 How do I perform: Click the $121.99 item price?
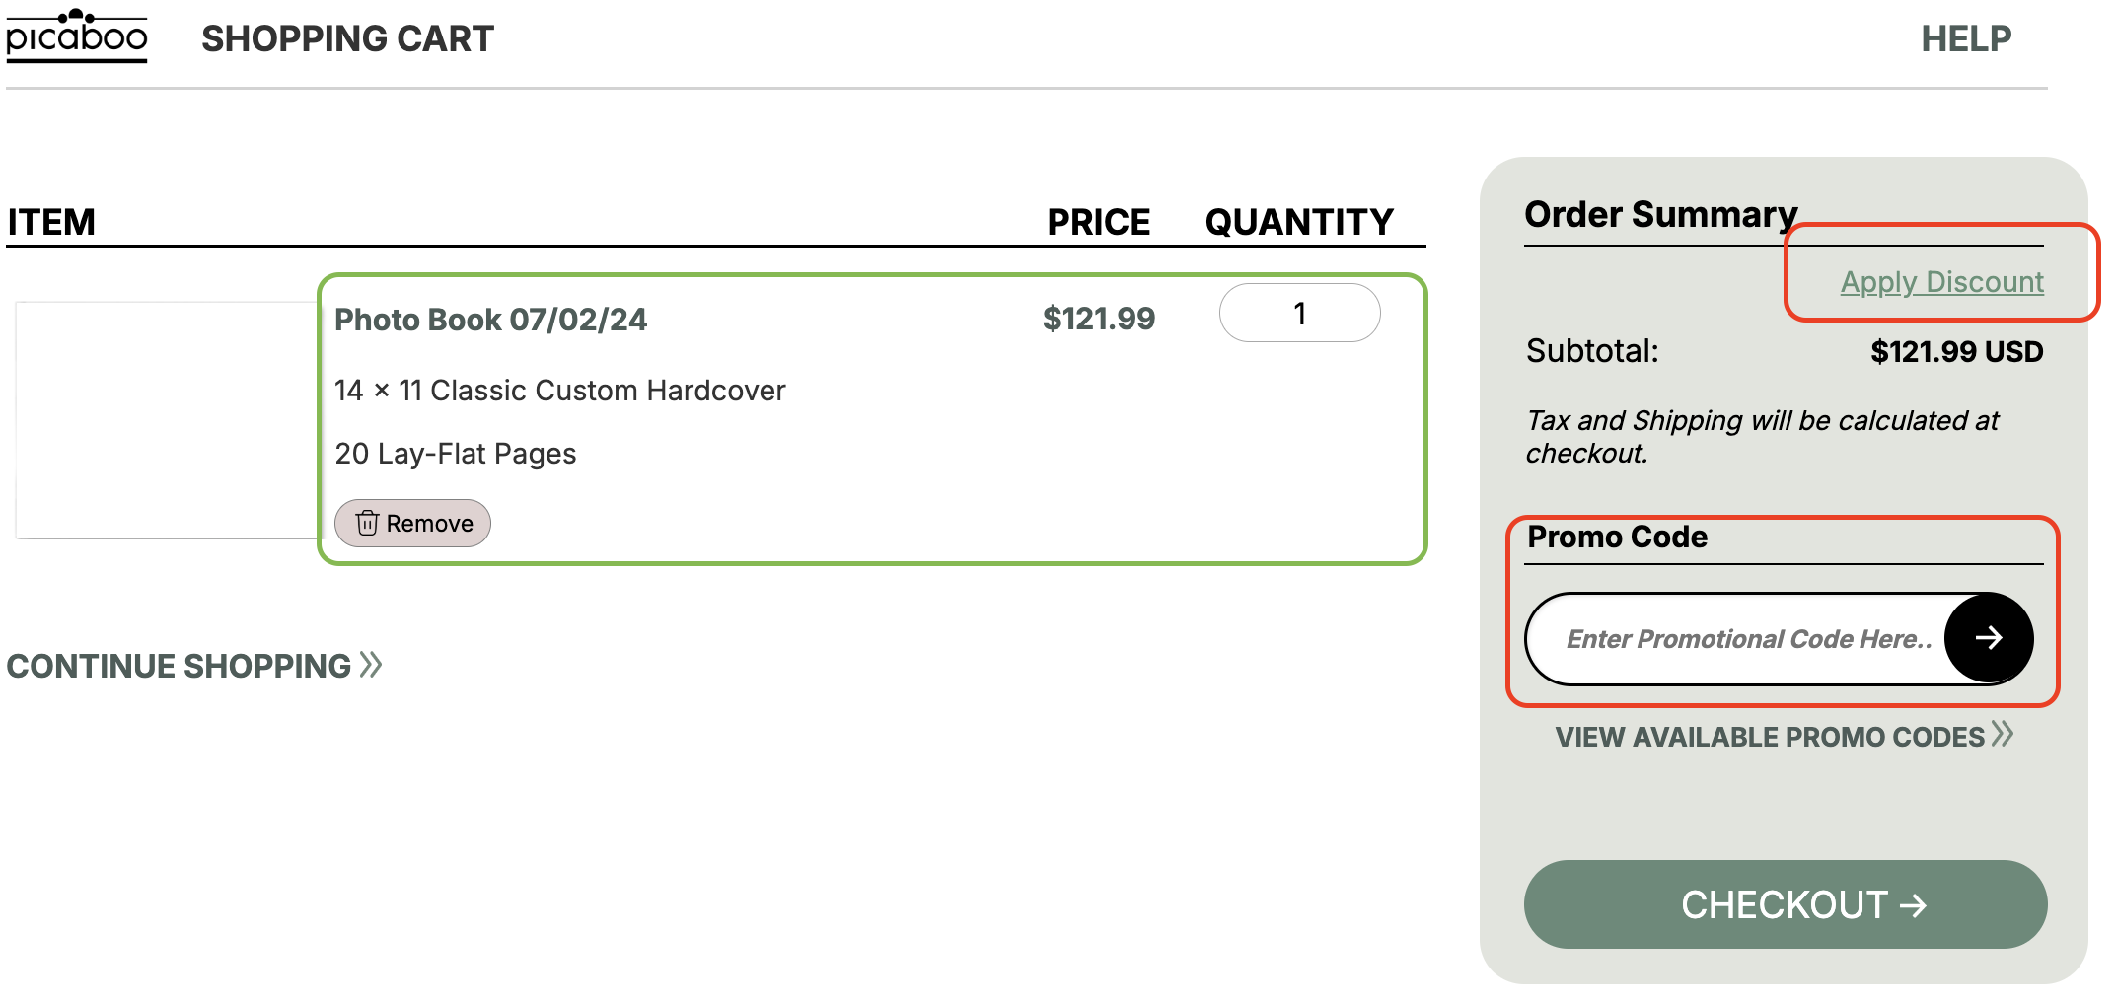tap(1099, 319)
